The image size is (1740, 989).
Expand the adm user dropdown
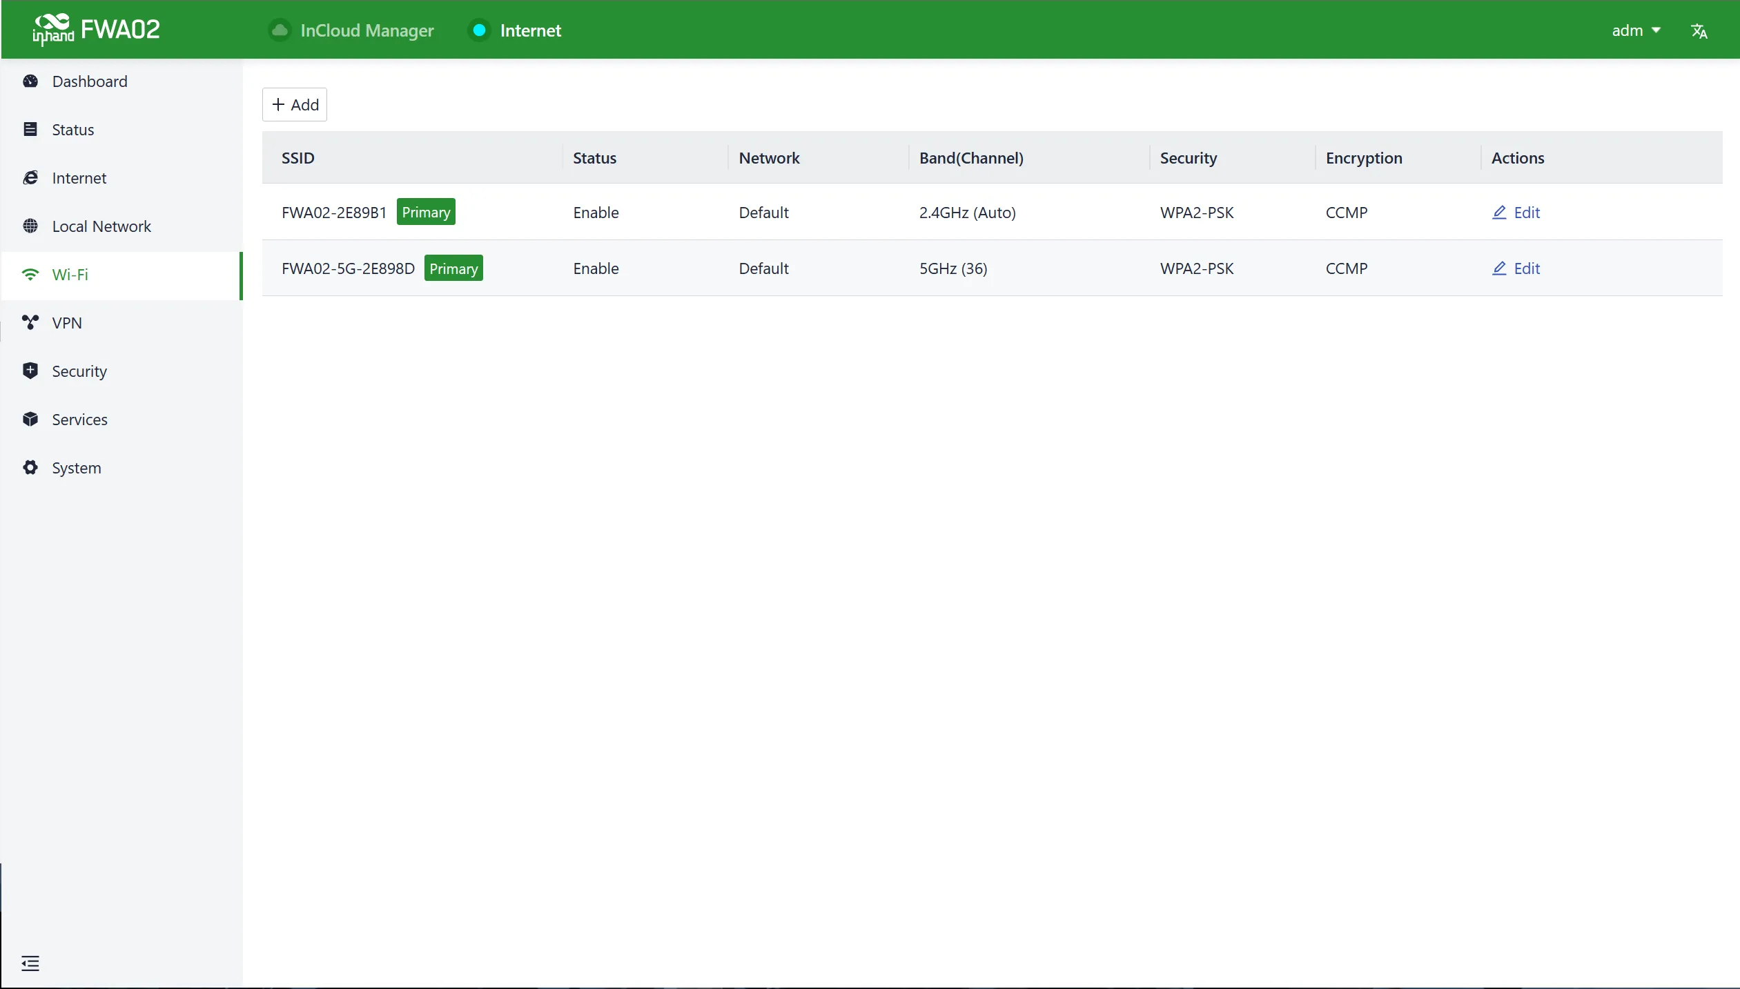pos(1636,30)
